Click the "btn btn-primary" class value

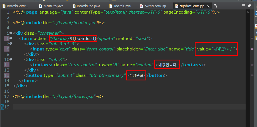tap(107, 75)
